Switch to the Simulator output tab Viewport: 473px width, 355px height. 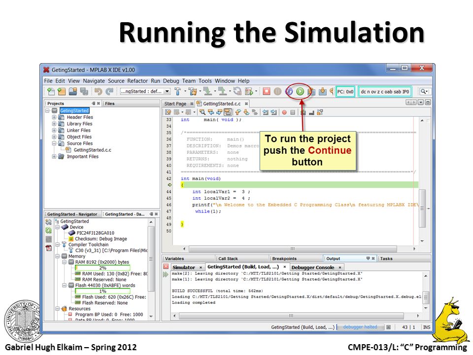tap(184, 267)
